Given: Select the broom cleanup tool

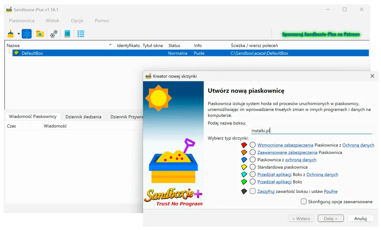Looking at the screenshot, I should 10,34.
